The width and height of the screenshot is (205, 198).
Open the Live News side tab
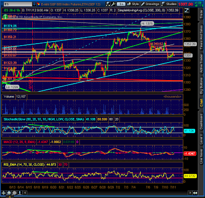coord(201,155)
